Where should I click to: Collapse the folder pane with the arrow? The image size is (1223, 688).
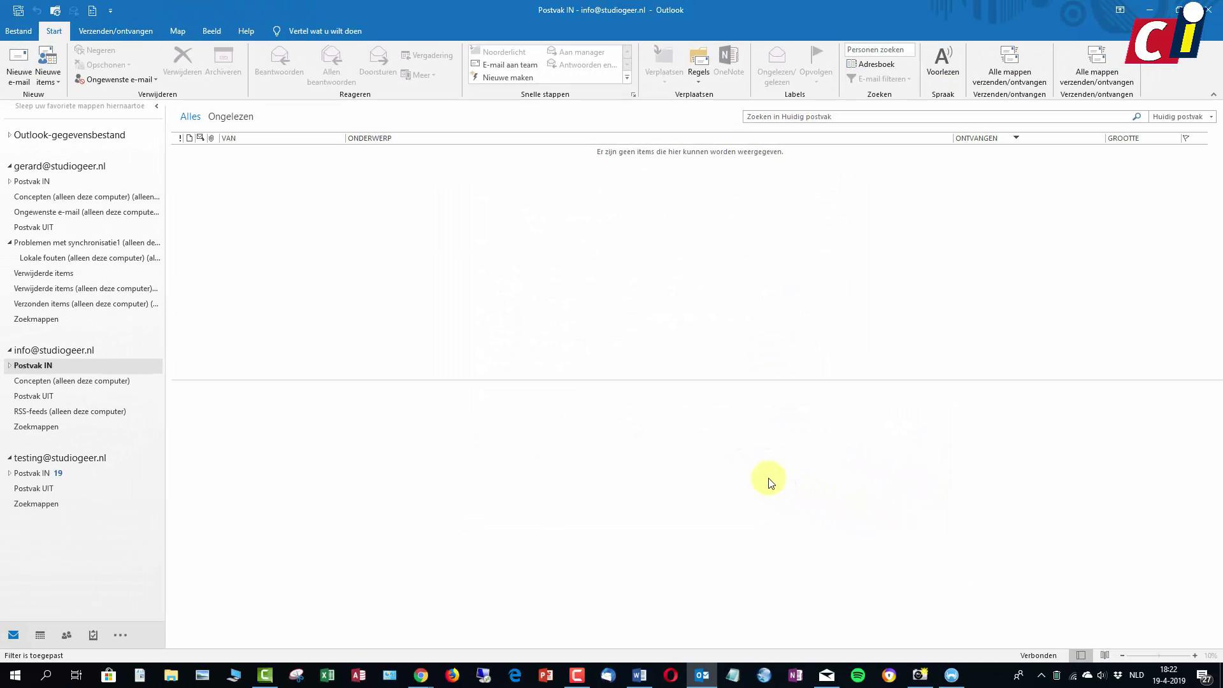(157, 106)
